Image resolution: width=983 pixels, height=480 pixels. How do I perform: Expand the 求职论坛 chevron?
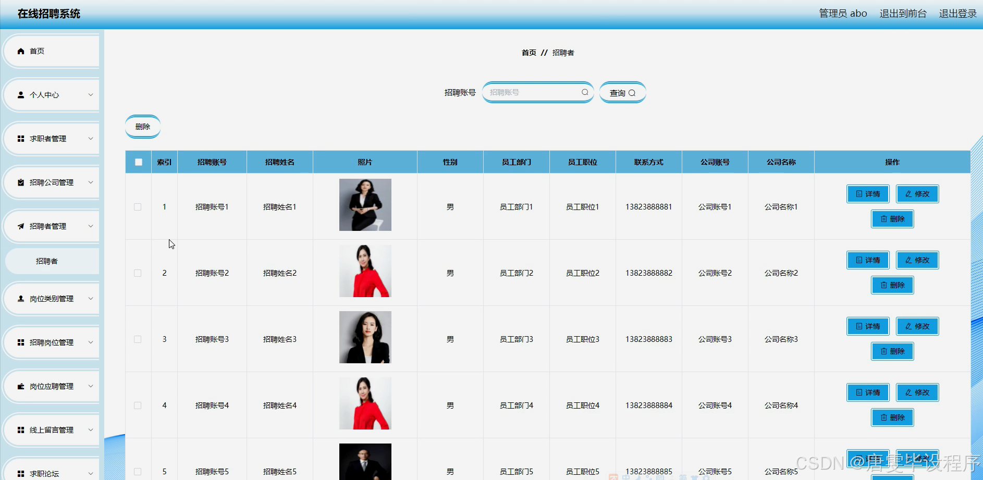pyautogui.click(x=91, y=474)
